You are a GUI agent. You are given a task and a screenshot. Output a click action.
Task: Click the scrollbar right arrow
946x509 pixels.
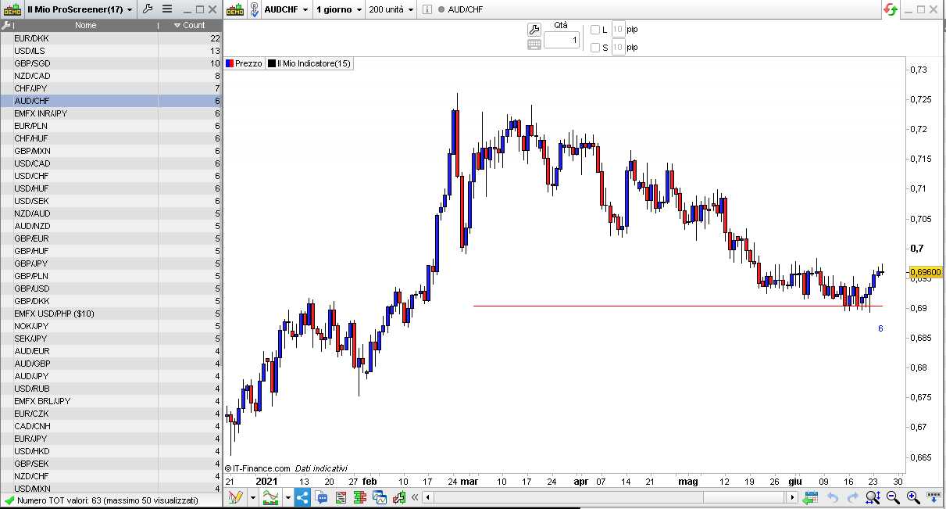pyautogui.click(x=793, y=497)
